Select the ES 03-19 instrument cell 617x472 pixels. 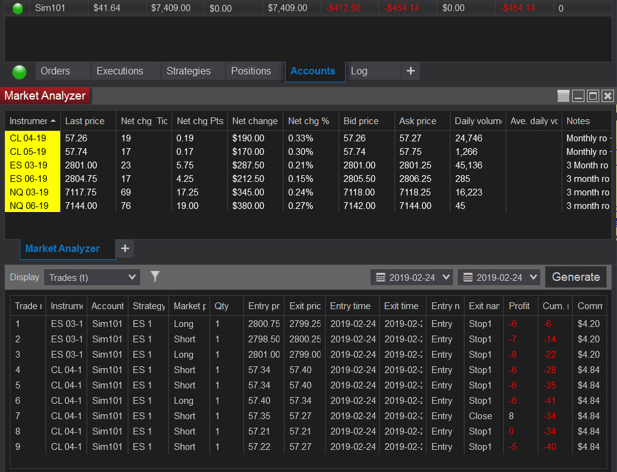pyautogui.click(x=33, y=165)
